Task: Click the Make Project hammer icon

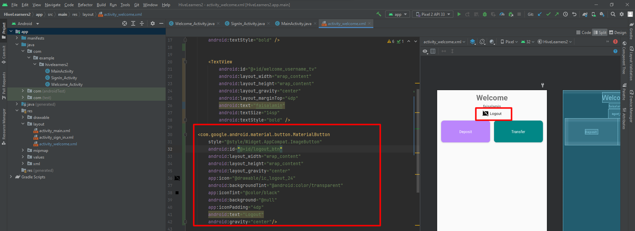Action: [x=379, y=14]
